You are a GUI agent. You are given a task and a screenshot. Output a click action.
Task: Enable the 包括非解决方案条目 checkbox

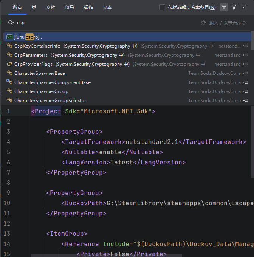[x=162, y=7]
